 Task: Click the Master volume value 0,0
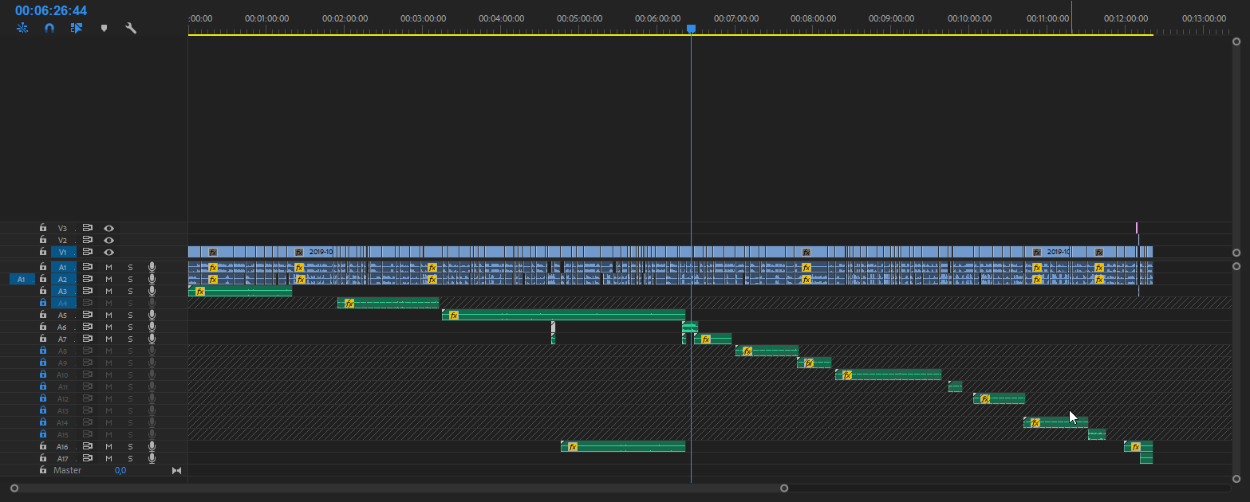(x=120, y=471)
